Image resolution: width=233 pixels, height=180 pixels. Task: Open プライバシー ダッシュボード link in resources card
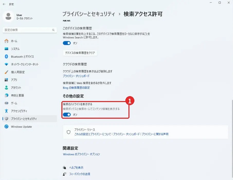coord(126,134)
